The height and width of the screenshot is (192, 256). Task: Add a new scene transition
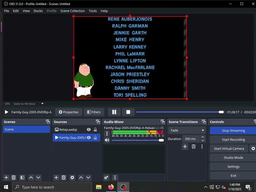[185, 146]
